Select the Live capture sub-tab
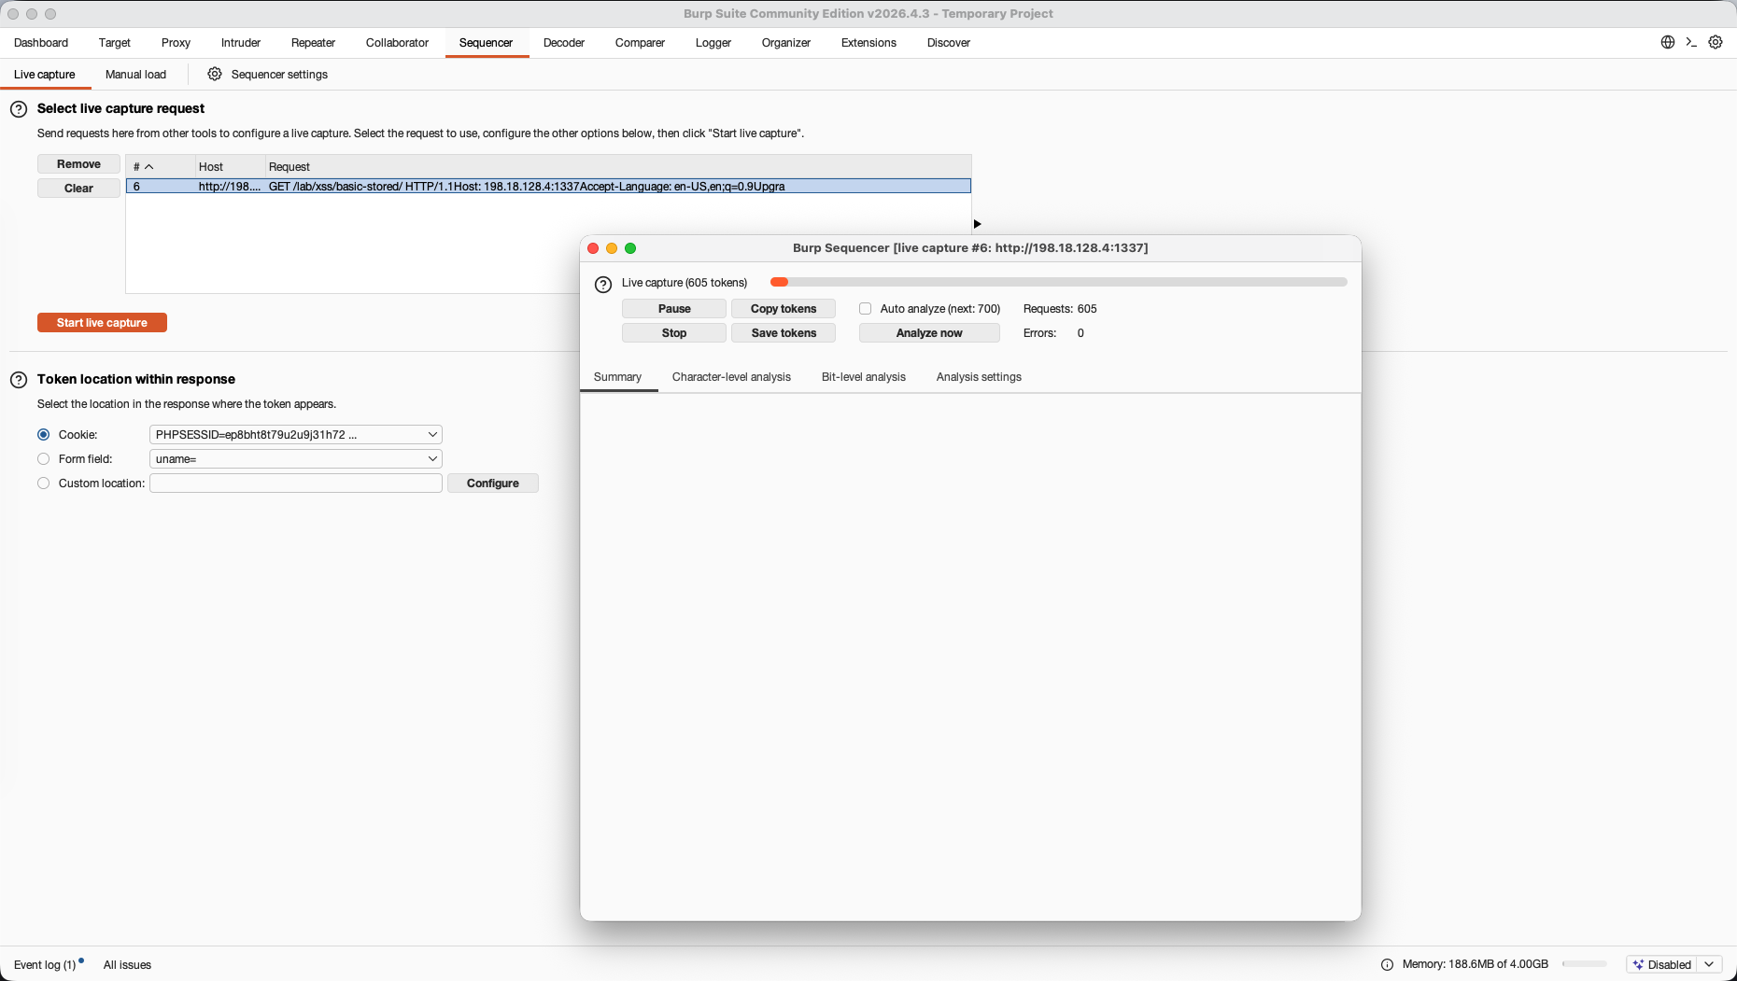Viewport: 1737px width, 981px height. pos(45,74)
